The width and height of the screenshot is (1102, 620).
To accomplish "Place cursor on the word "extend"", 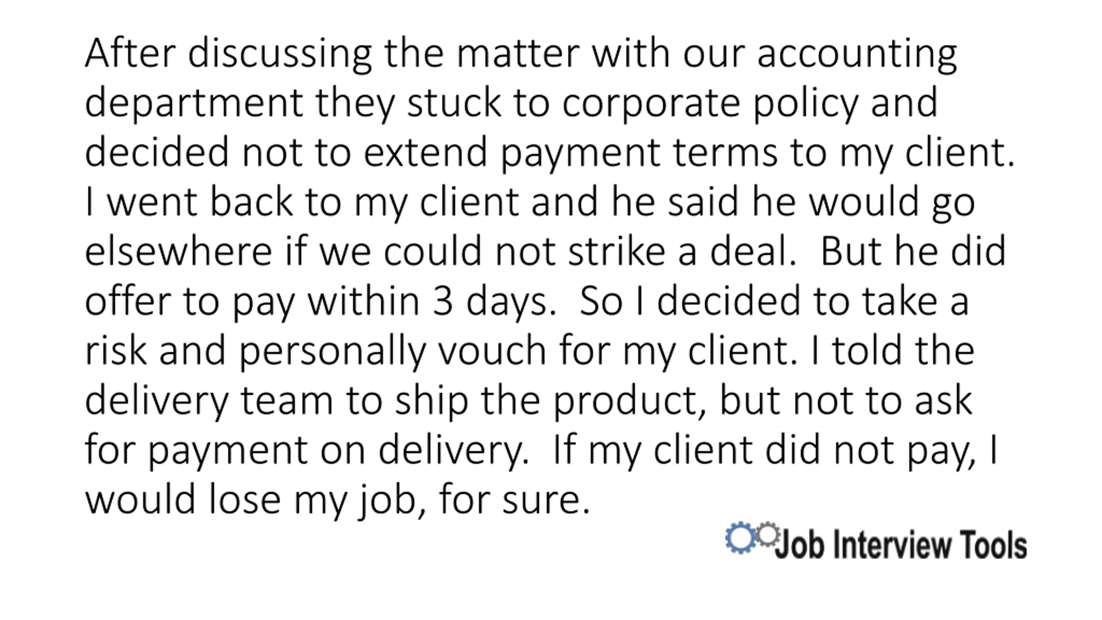I will pos(425,152).
